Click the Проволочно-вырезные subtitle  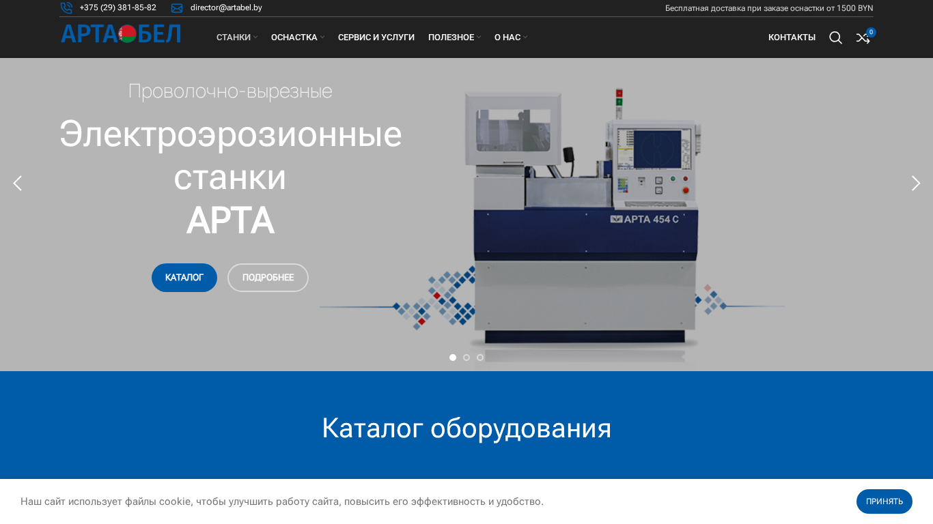pos(230,91)
